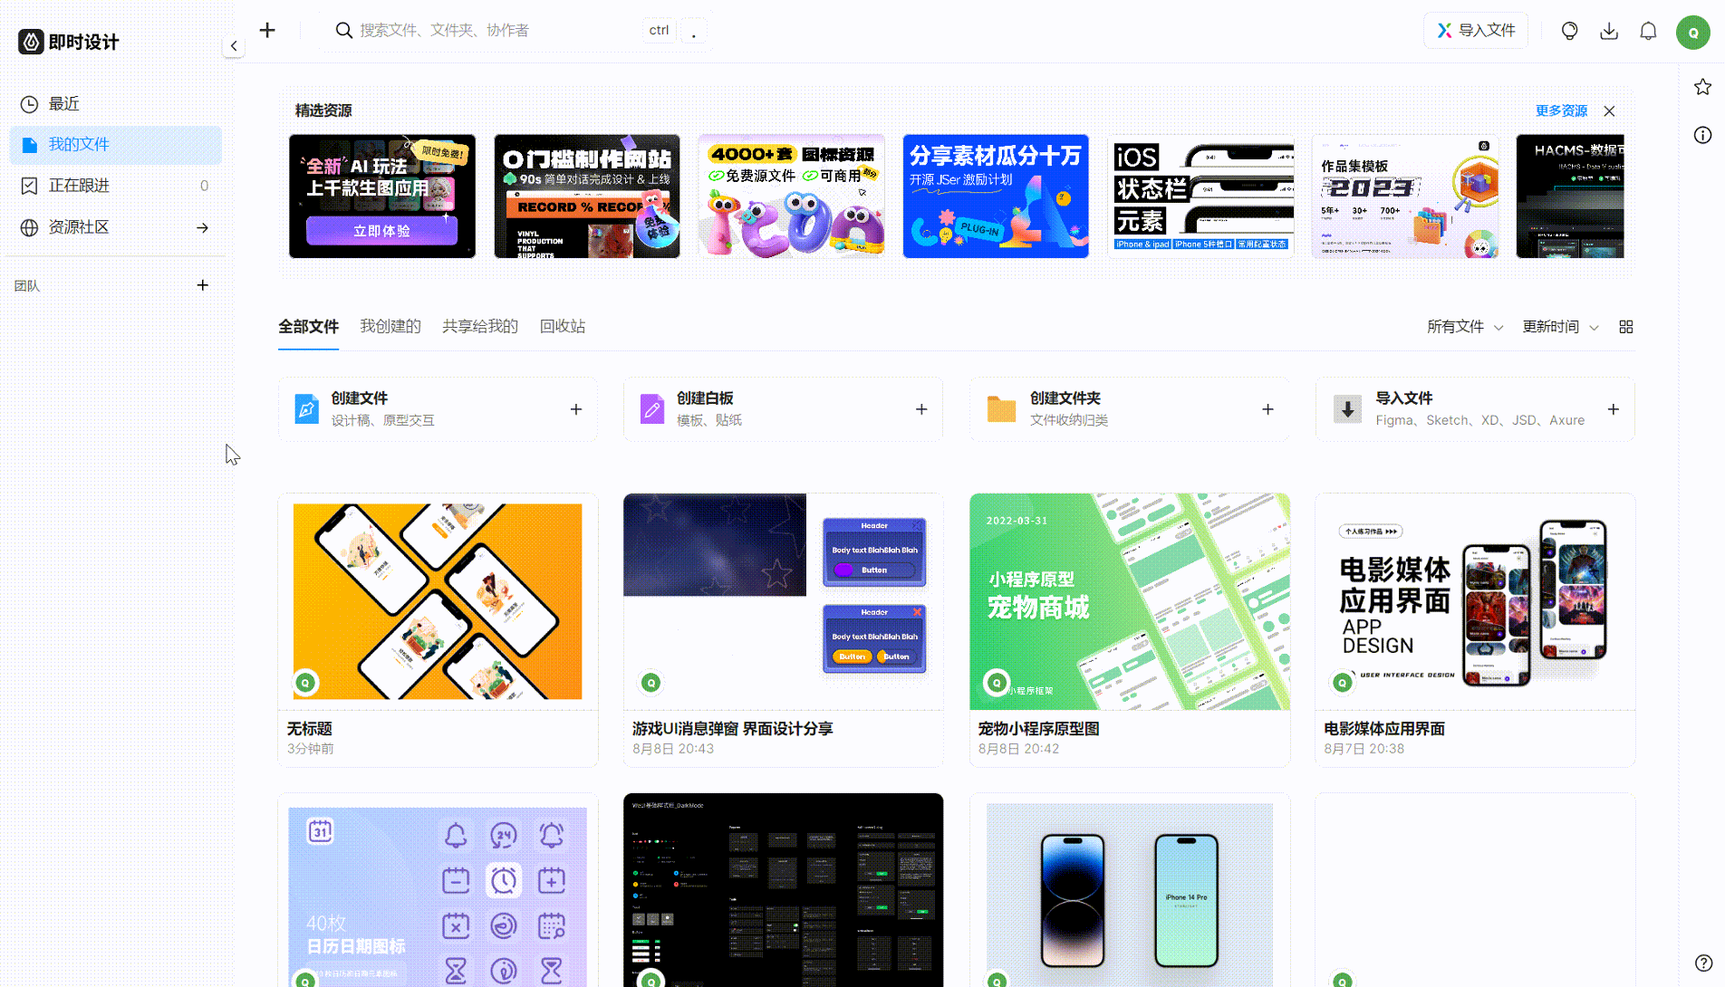Click plus icon on 创建文件 card
Screen dimensions: 1725x987
coord(576,409)
